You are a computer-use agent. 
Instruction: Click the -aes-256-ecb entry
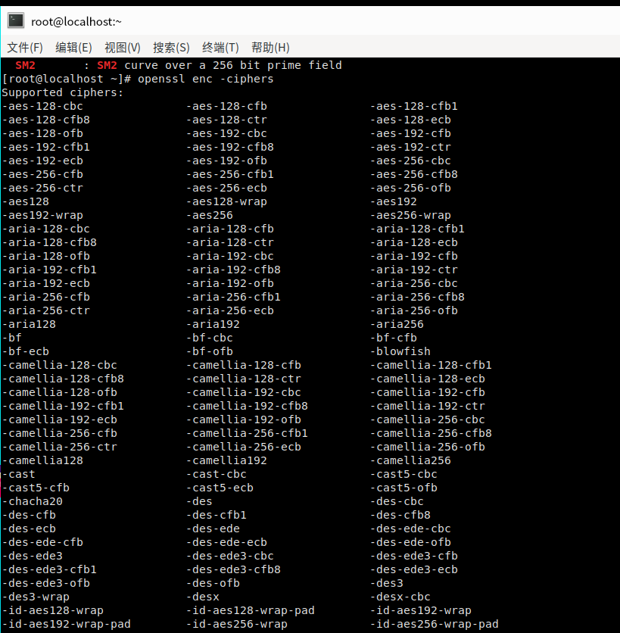click(x=226, y=188)
